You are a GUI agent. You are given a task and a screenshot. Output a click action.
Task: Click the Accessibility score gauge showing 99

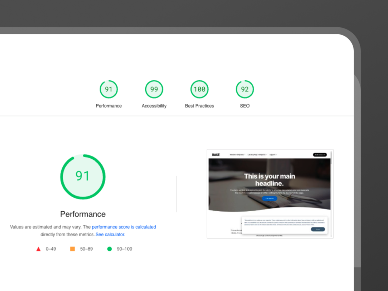coord(154,89)
